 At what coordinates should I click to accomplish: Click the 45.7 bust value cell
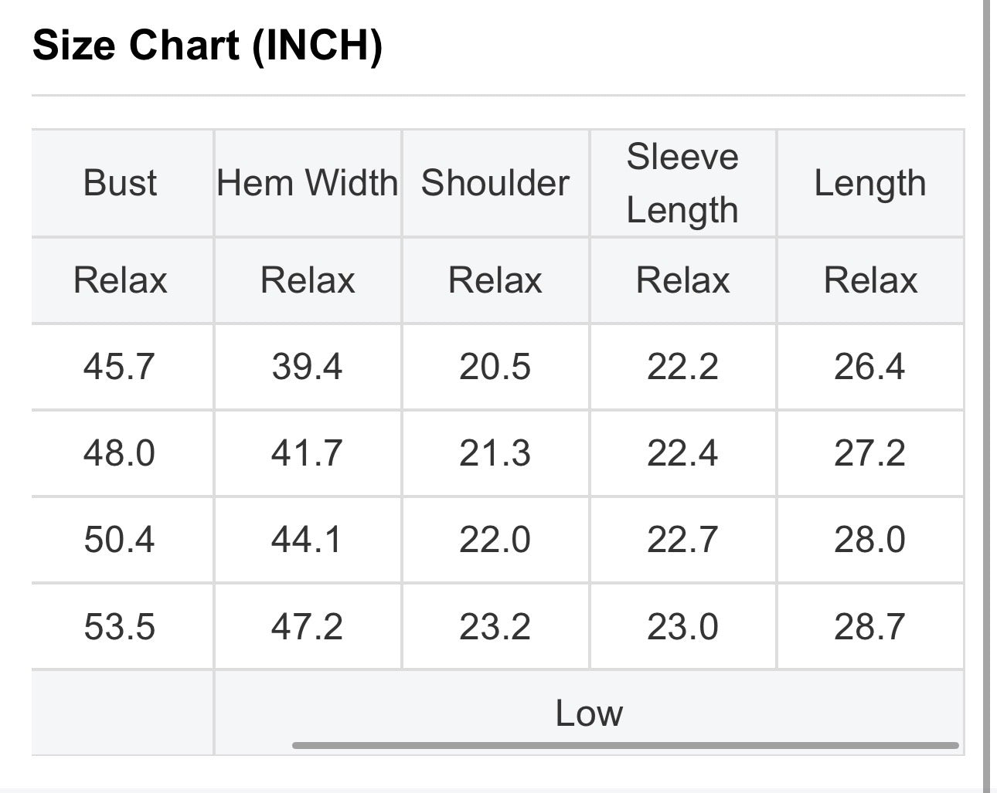(x=122, y=367)
